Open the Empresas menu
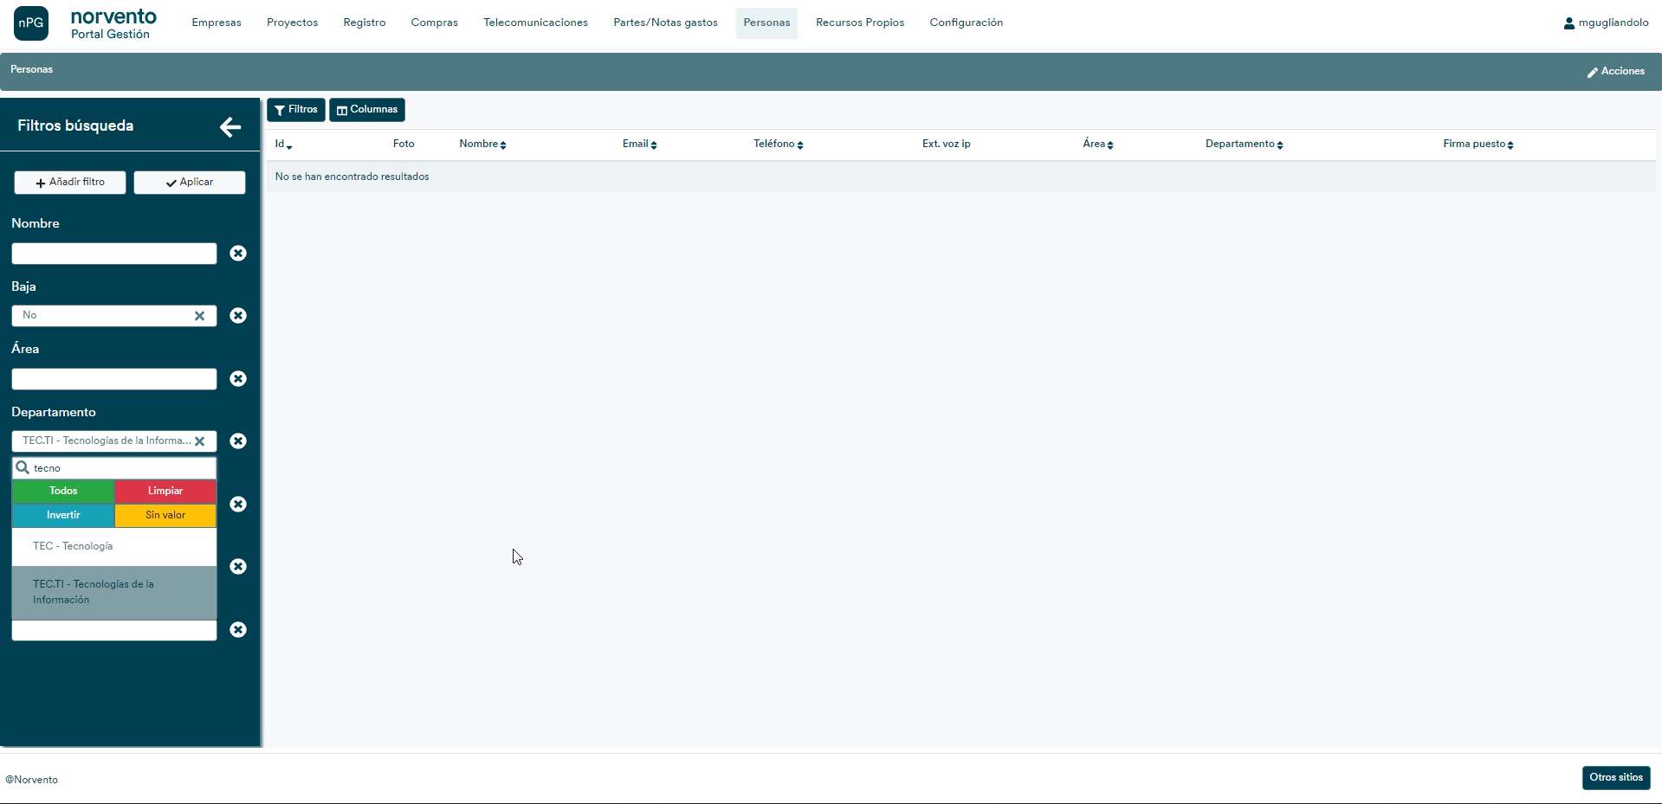Viewport: 1662px width, 804px height. [x=217, y=23]
